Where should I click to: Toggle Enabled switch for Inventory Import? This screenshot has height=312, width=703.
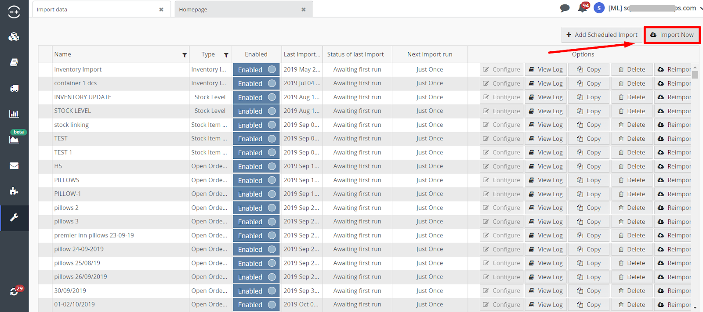coord(256,70)
